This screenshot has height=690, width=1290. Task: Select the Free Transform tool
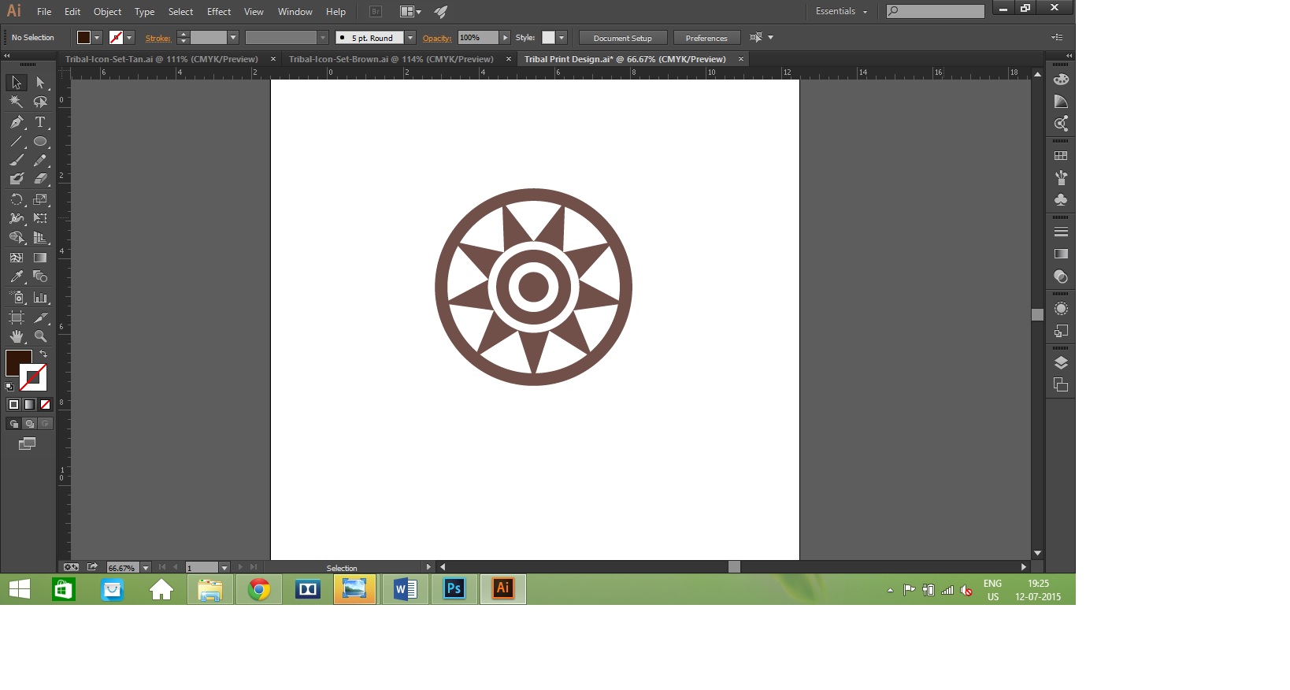click(40, 218)
